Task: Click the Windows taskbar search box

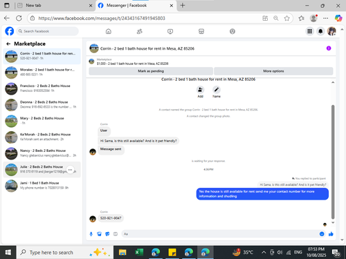Action: 65,252
